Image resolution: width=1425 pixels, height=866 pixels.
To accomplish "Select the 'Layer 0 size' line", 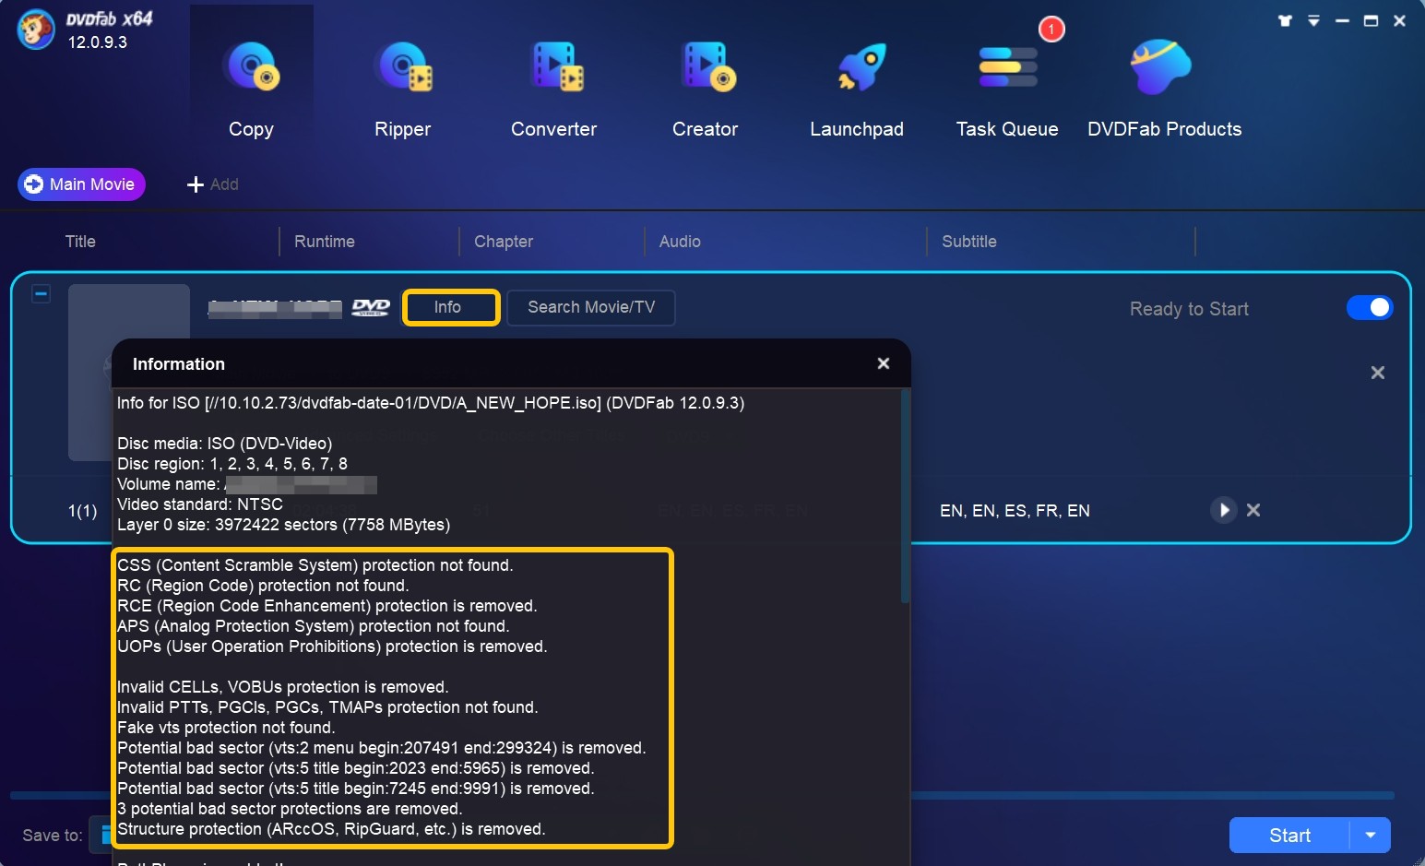I will coord(284,525).
